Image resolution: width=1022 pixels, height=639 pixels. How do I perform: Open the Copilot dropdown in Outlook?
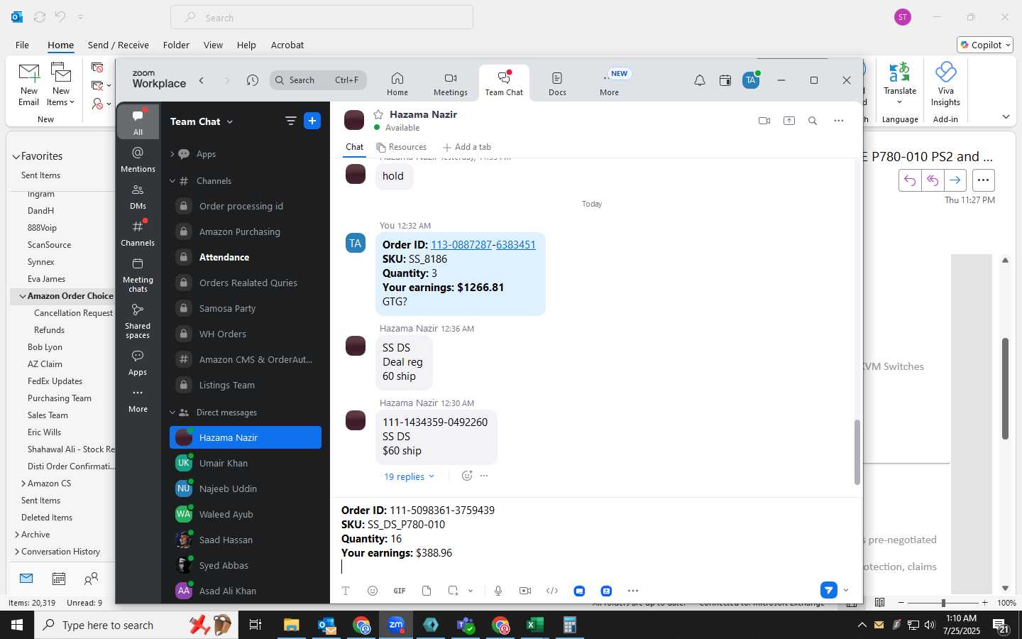point(985,45)
